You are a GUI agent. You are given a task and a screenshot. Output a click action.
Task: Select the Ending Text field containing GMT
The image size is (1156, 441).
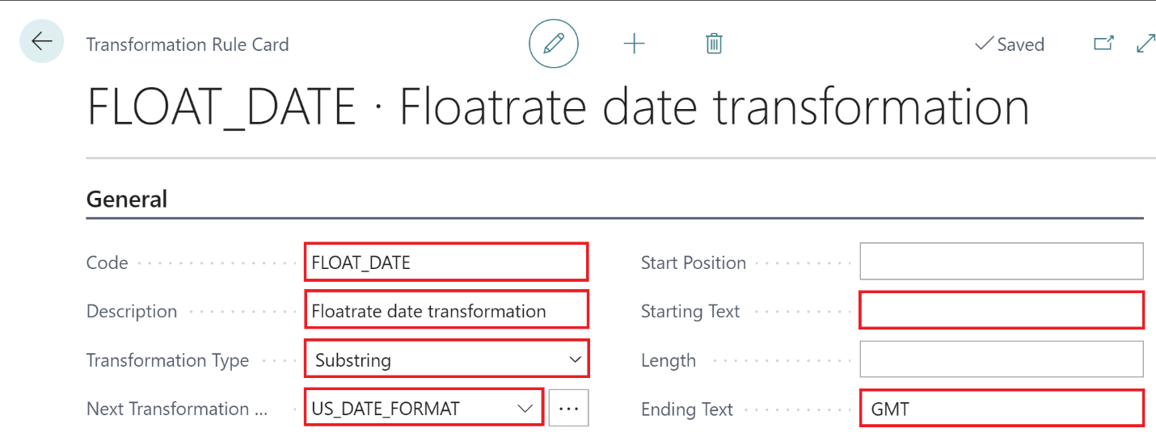[1001, 409]
